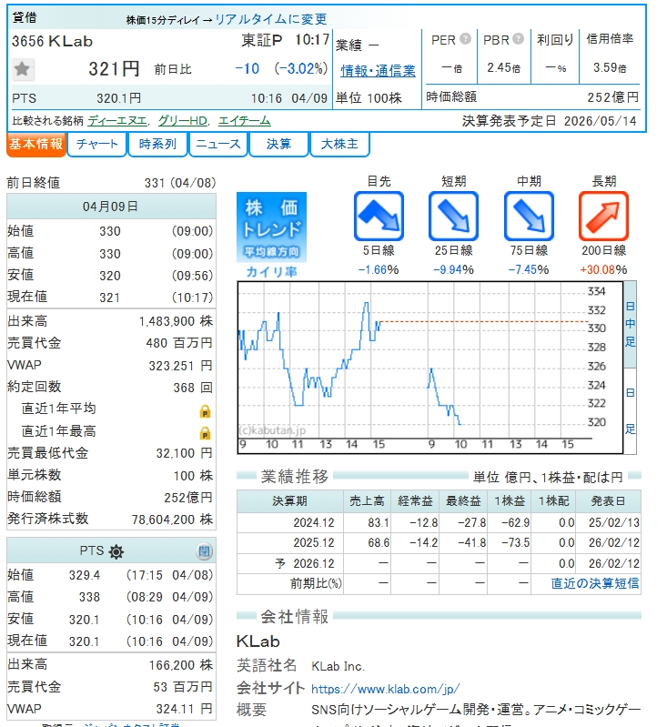Click the intraday price chart
Viewport: 667px width, 727px height.
coord(430,368)
